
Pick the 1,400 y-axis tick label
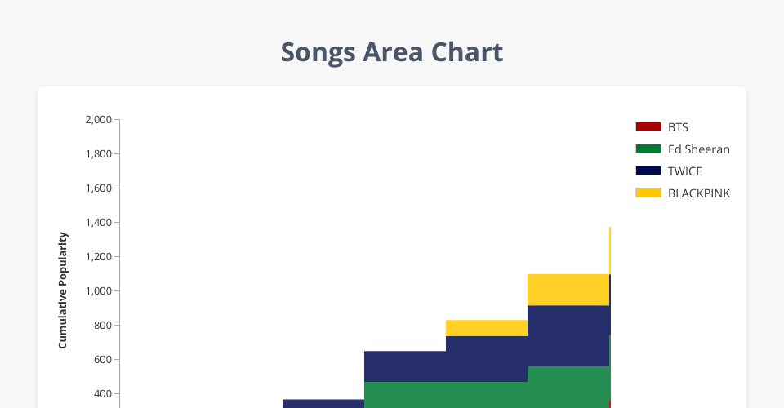tap(98, 223)
